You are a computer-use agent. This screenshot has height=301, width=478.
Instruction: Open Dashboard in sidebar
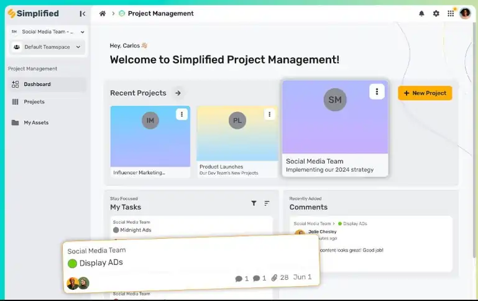tap(47, 84)
